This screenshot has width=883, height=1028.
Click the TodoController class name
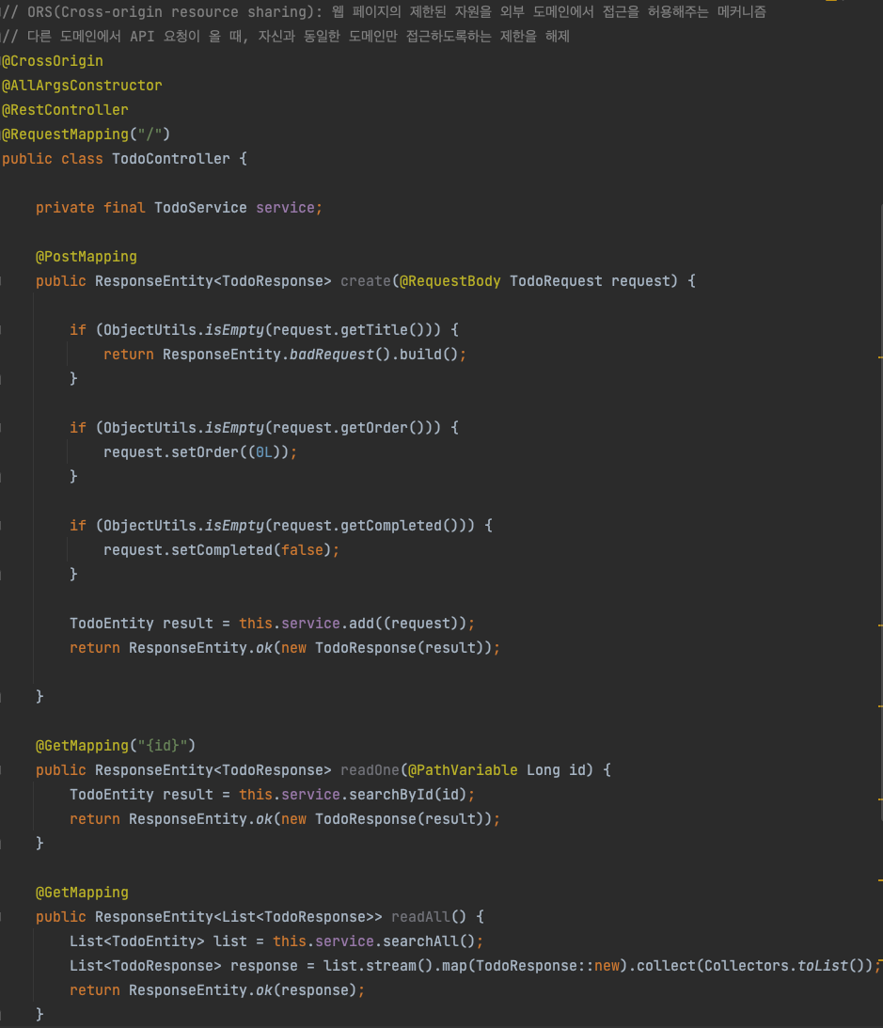(171, 159)
